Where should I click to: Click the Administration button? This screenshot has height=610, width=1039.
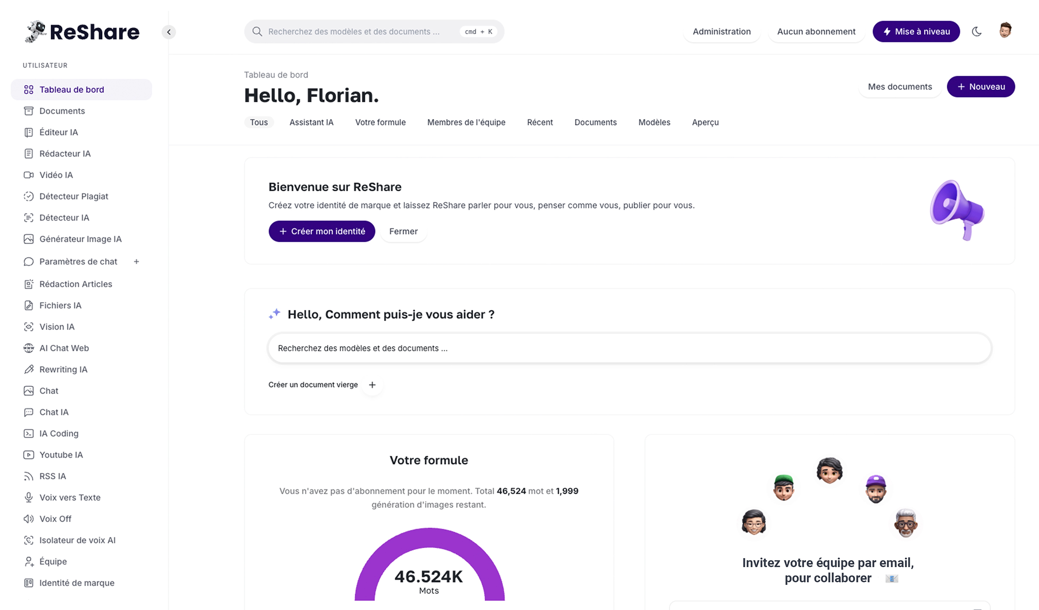722,32
